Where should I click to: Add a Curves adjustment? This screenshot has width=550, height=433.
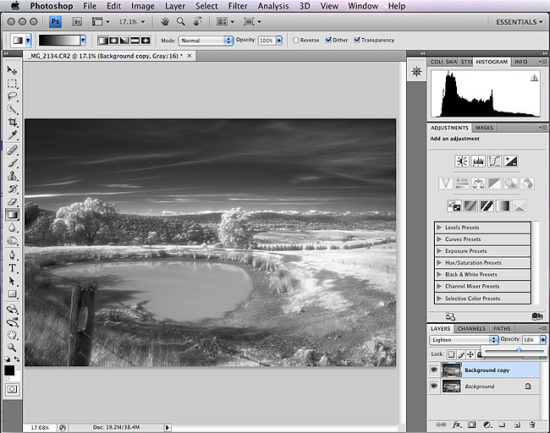[x=495, y=161]
